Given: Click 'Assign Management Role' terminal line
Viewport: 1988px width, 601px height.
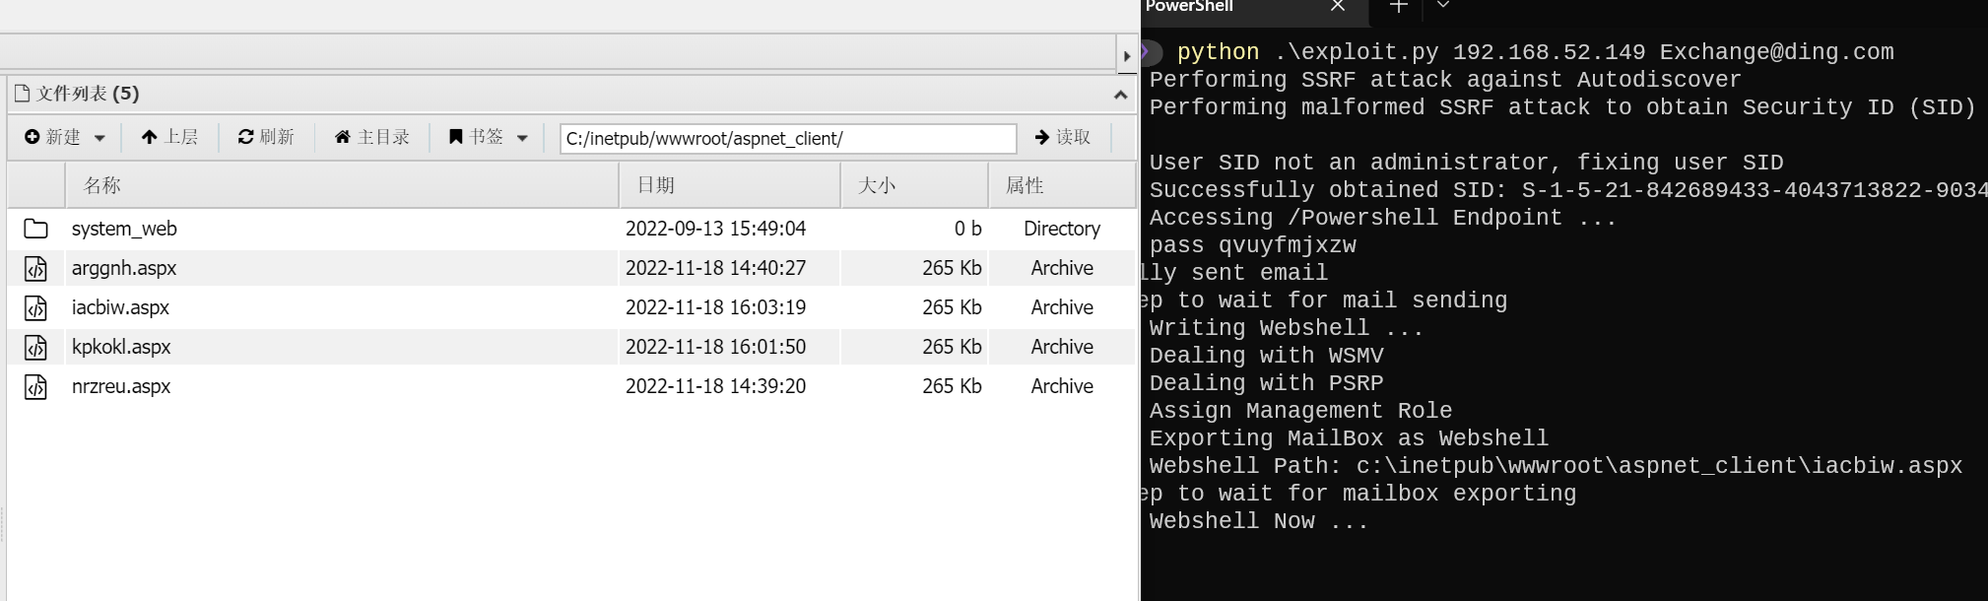Looking at the screenshot, I should [1300, 411].
